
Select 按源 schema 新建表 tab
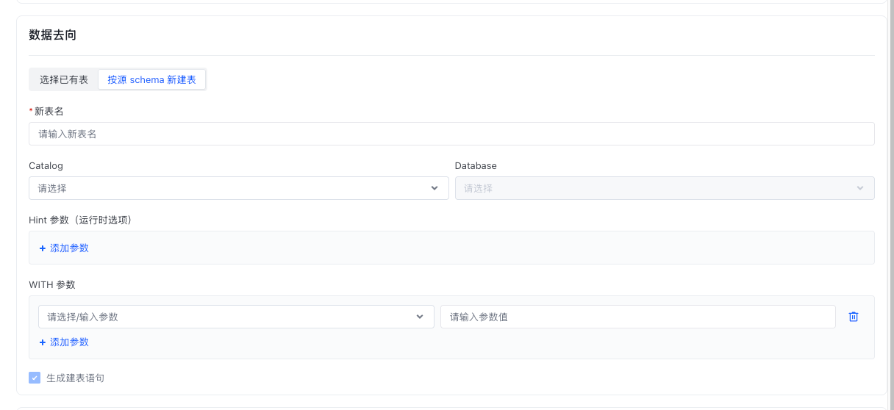click(x=151, y=79)
